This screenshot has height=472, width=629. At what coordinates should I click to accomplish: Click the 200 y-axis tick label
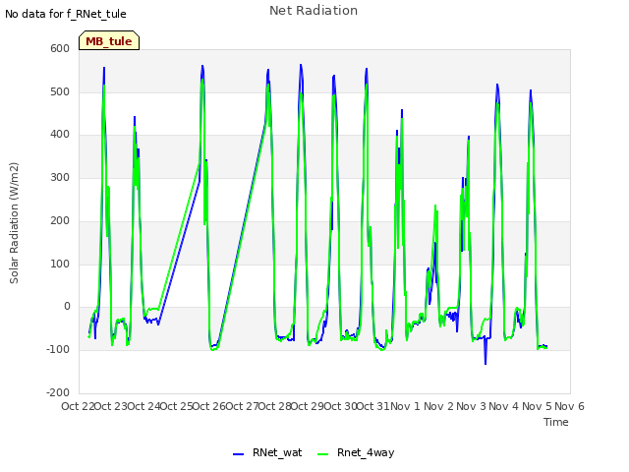(60, 220)
